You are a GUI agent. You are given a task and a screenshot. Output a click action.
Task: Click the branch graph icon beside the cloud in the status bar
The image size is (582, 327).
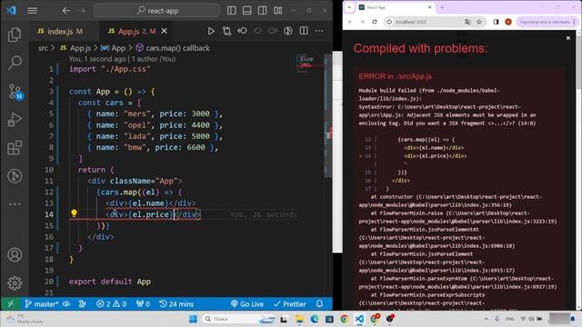pos(82,304)
